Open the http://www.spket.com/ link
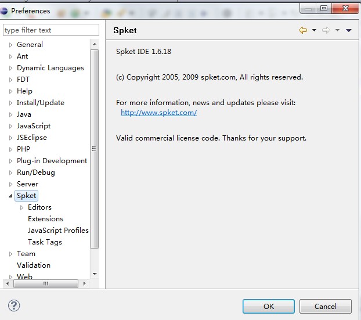The height and width of the screenshot is (320, 361). coord(158,113)
